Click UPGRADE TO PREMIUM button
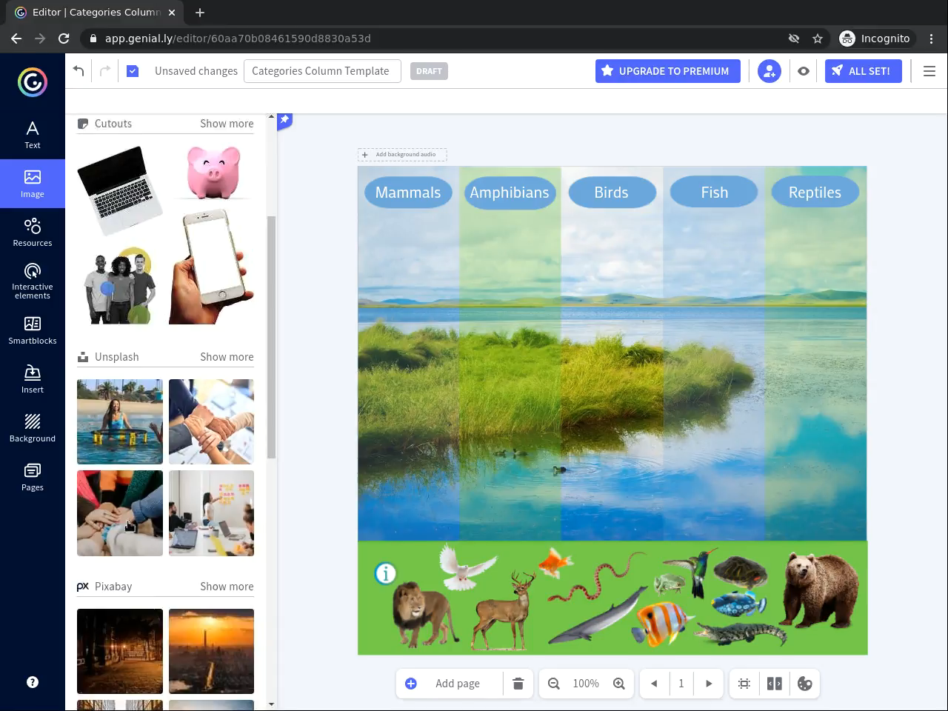 pyautogui.click(x=668, y=71)
